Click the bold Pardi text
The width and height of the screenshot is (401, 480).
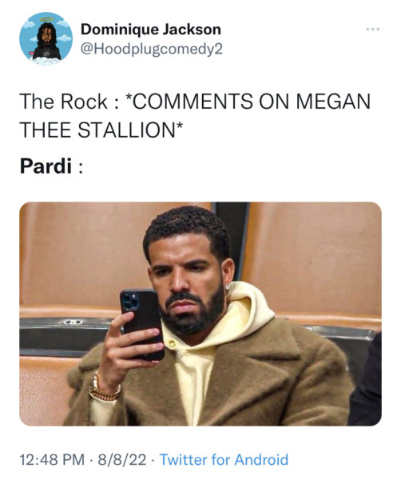click(46, 166)
